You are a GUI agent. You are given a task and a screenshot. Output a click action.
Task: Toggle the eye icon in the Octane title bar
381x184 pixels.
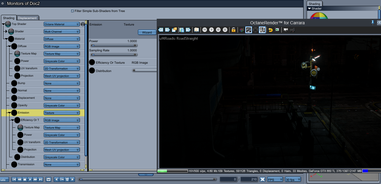(x=379, y=22)
